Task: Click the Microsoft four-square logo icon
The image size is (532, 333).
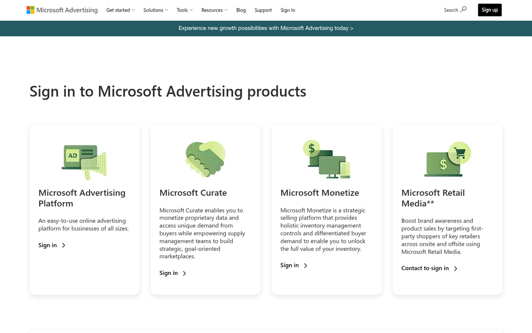Action: tap(31, 9)
